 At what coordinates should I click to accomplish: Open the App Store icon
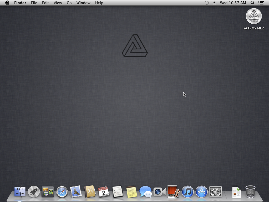(202, 192)
